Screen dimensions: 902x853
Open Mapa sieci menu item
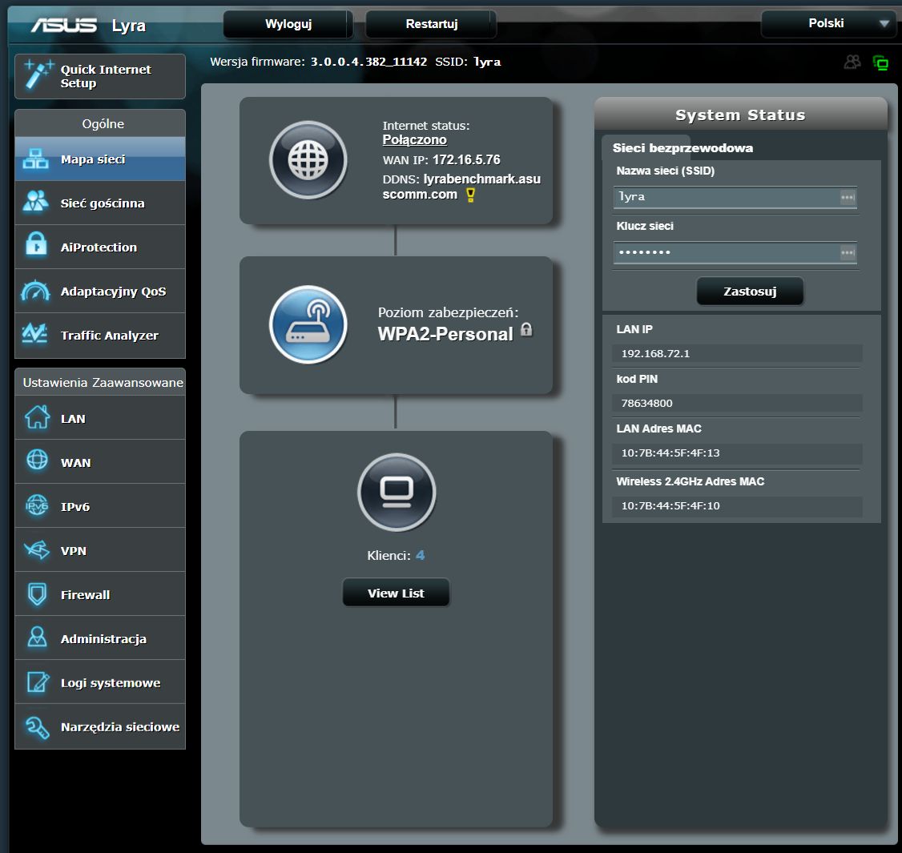100,159
